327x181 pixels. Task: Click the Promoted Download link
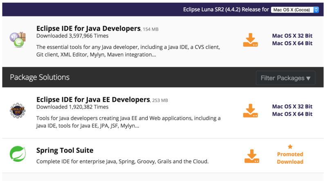(290, 158)
